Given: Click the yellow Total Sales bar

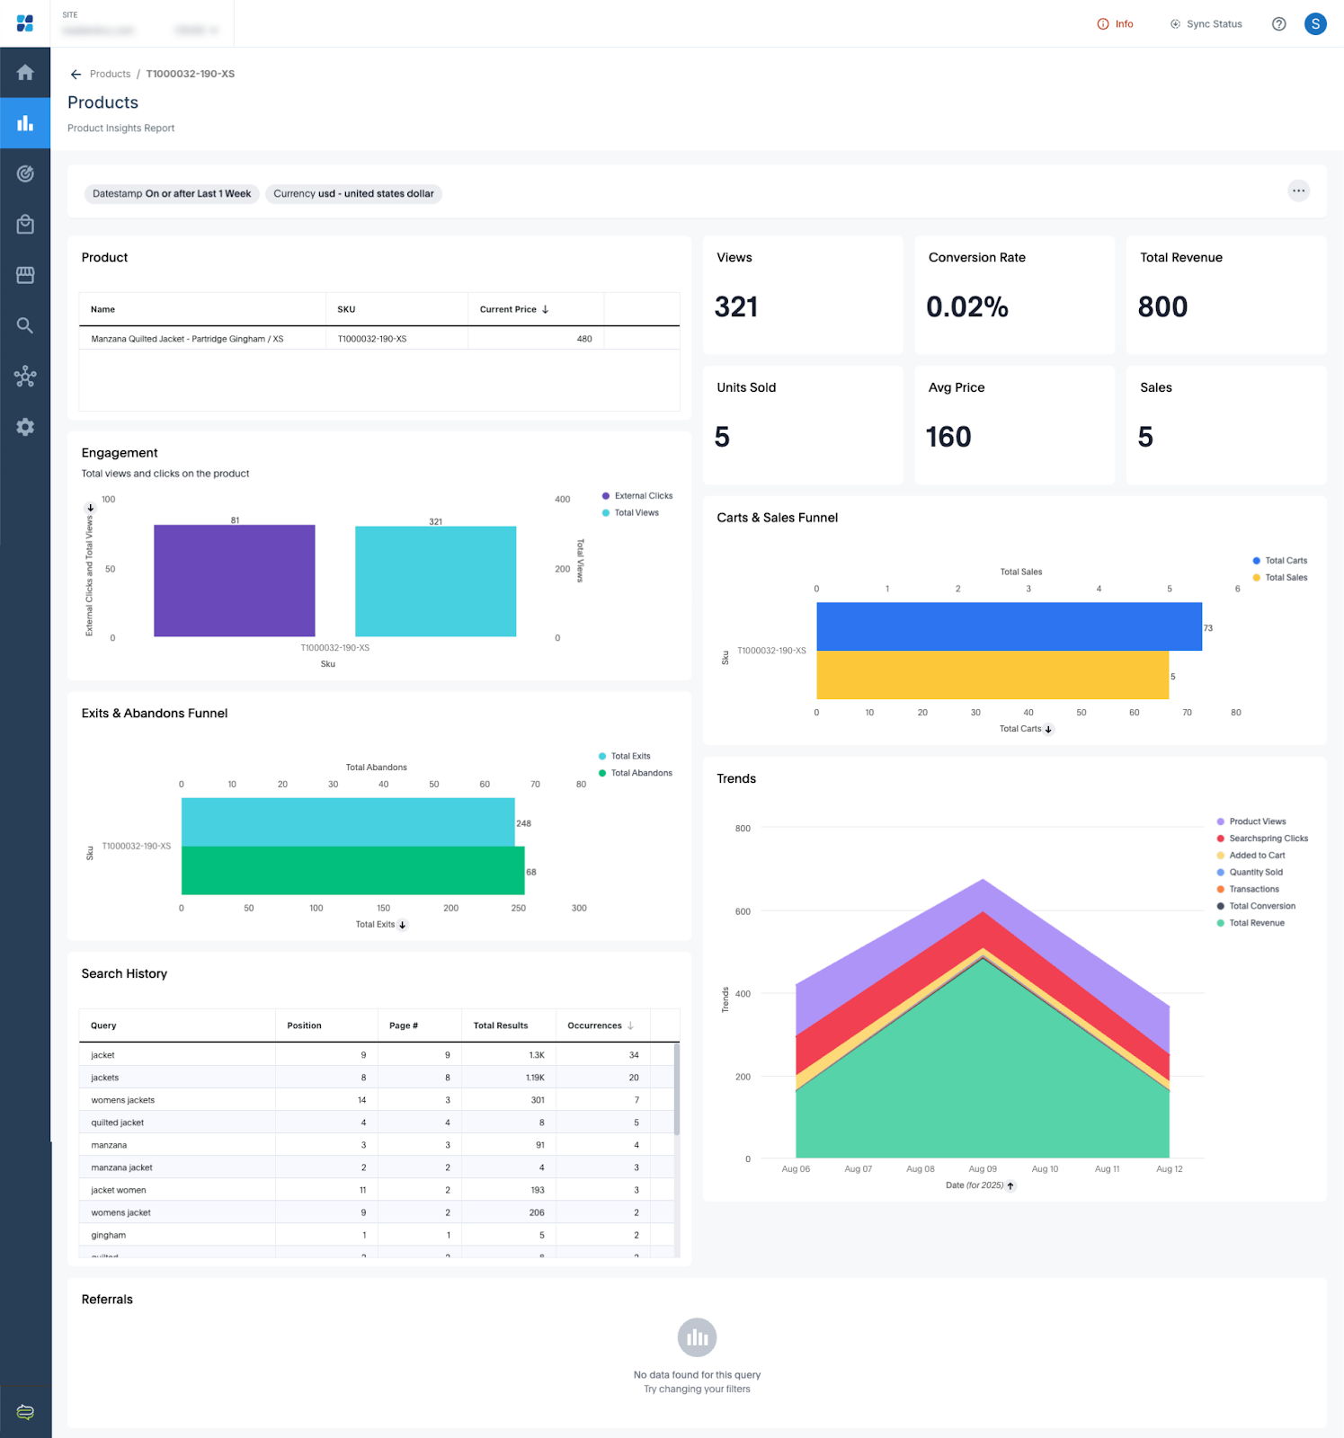Looking at the screenshot, I should (992, 675).
